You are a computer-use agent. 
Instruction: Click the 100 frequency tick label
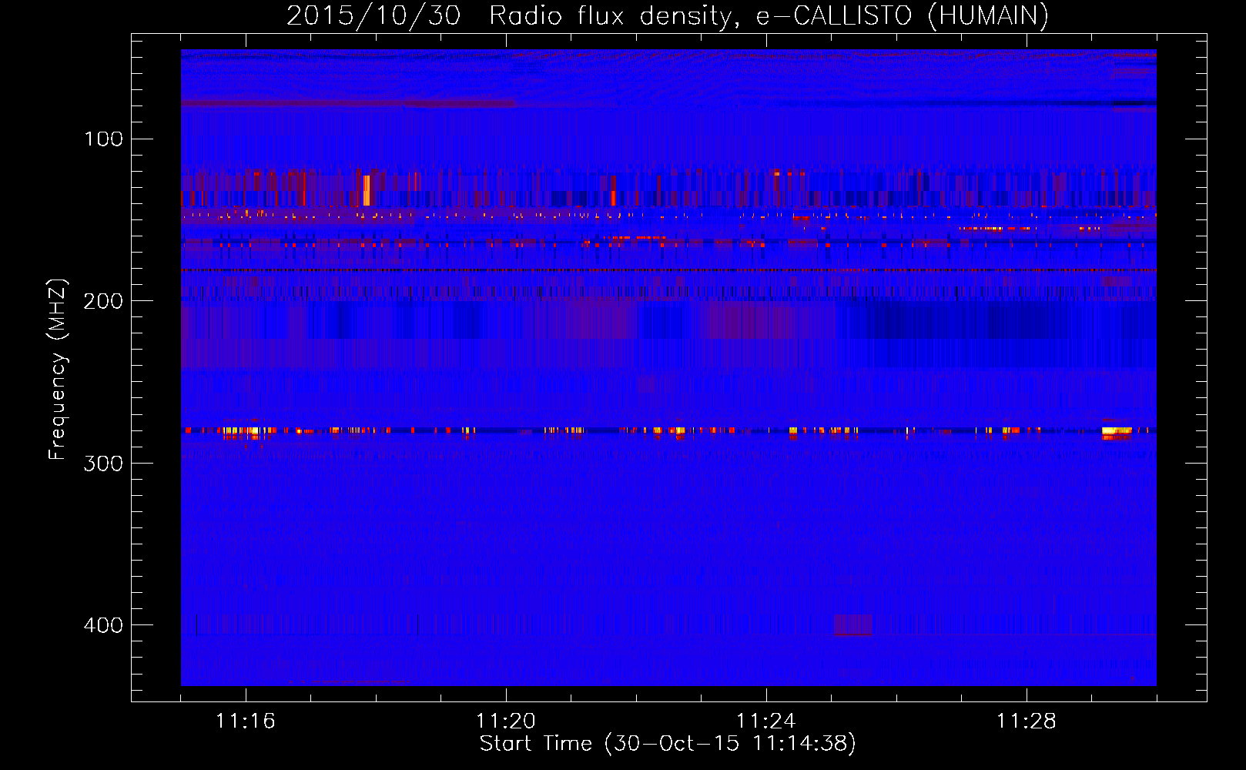[103, 139]
